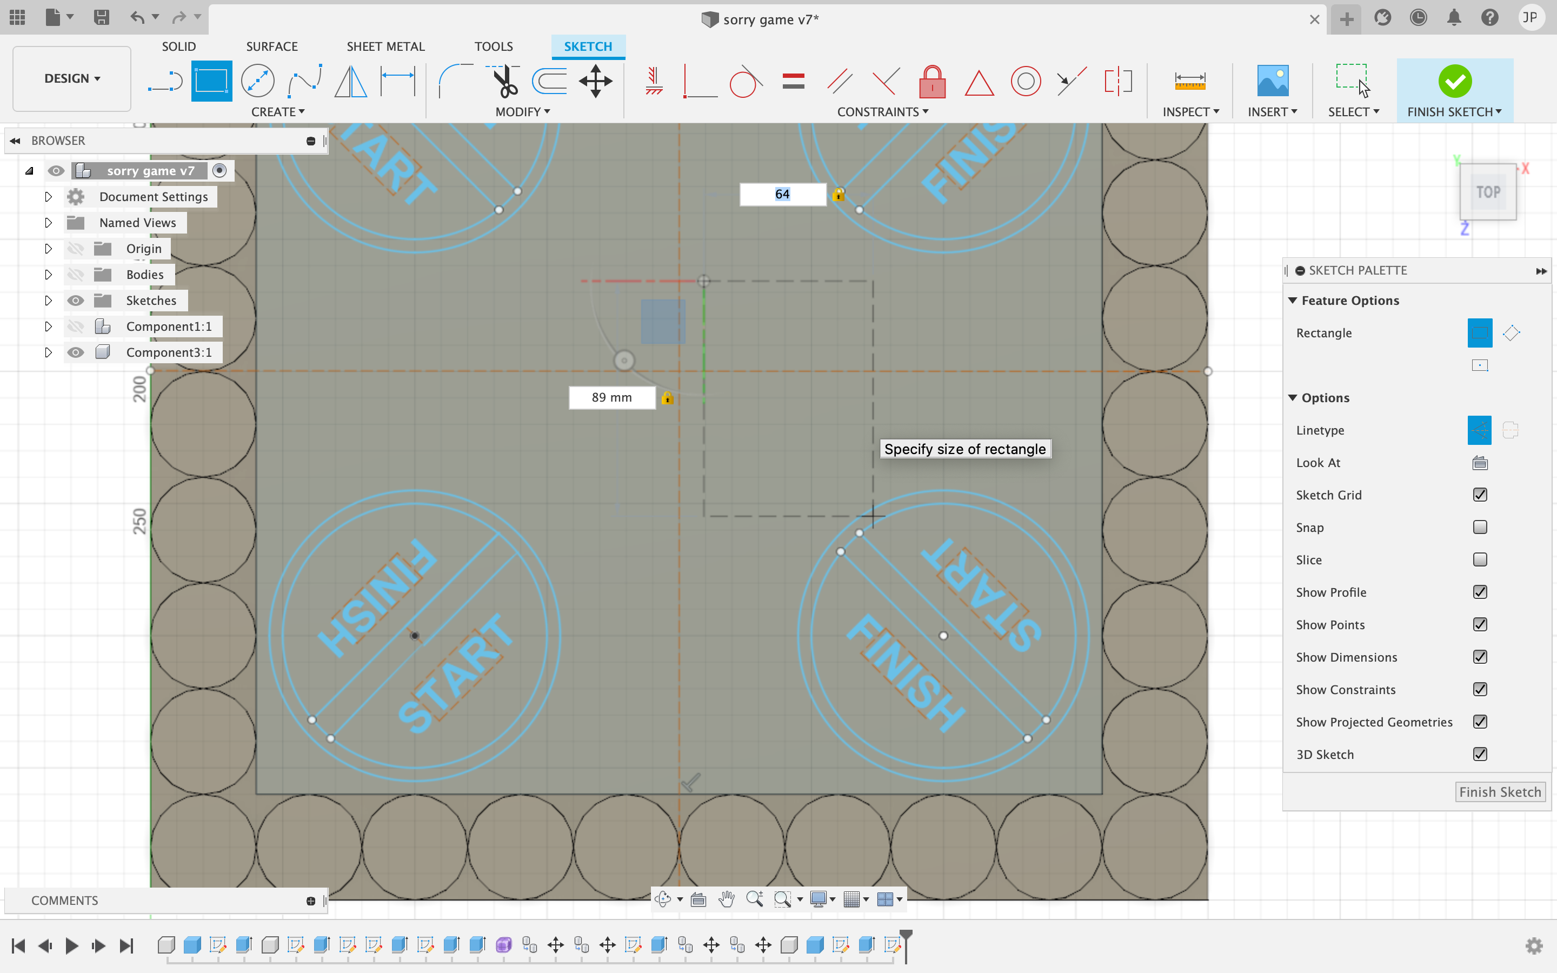1557x973 pixels.
Task: Select the Line tool in Create
Action: pos(165,82)
